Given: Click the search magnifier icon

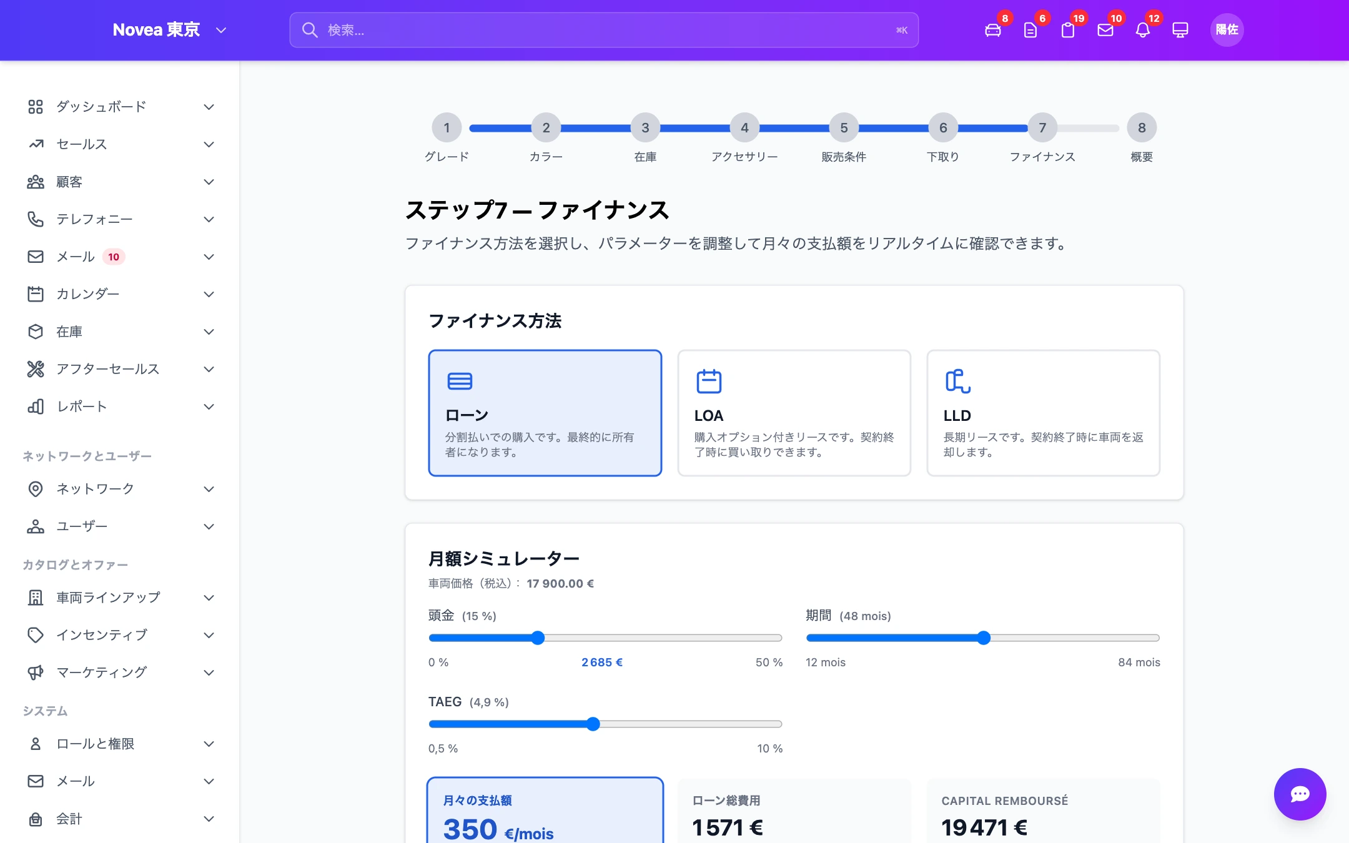Looking at the screenshot, I should click(310, 30).
